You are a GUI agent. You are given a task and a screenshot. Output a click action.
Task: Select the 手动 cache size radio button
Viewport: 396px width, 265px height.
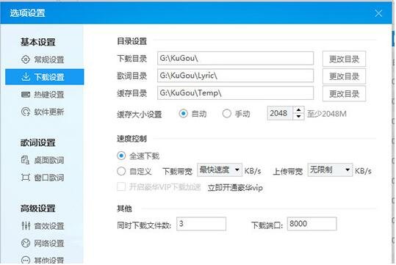coord(226,114)
